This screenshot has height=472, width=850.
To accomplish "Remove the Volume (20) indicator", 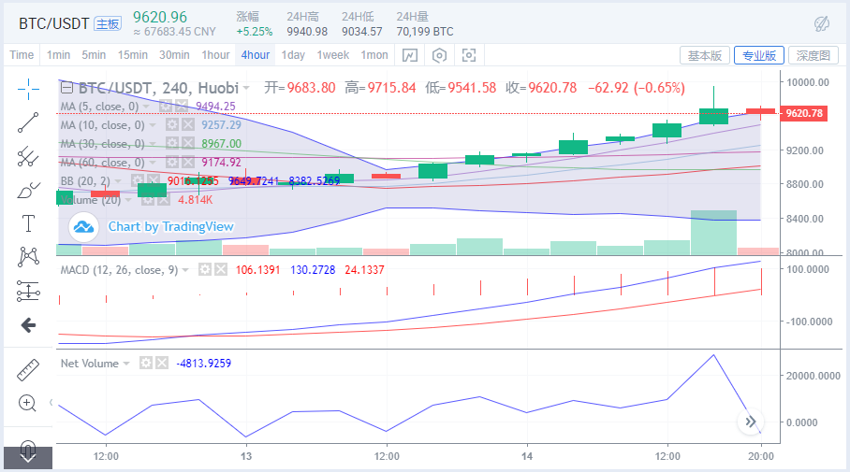I will (x=164, y=200).
